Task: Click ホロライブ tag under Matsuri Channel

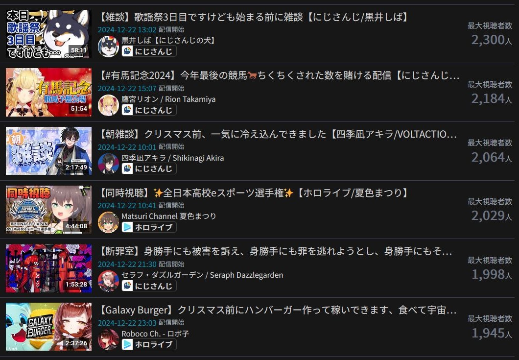Action: tap(149, 227)
